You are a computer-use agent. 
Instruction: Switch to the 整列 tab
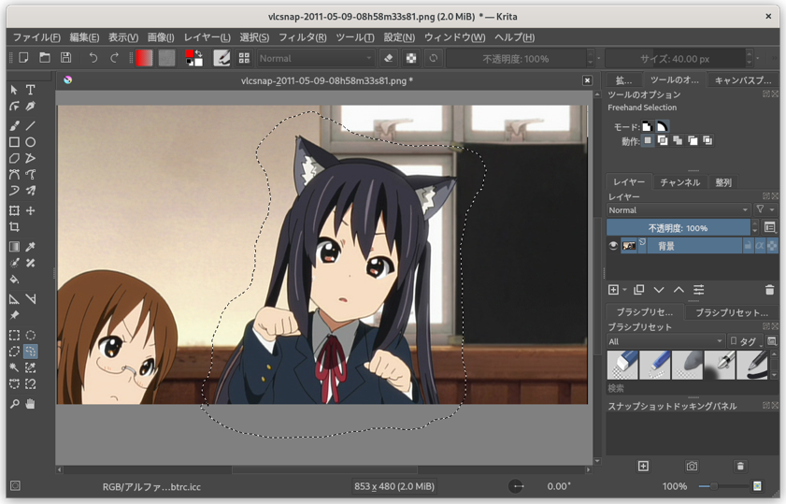click(723, 182)
